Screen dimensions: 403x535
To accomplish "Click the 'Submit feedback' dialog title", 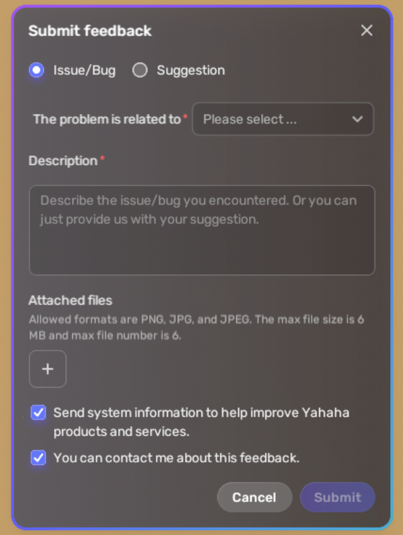I will point(90,30).
